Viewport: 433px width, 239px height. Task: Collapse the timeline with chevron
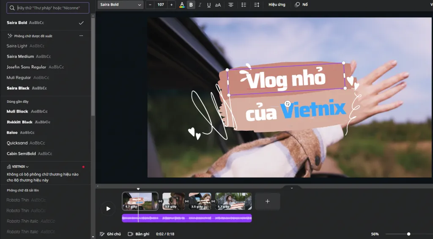(292, 188)
